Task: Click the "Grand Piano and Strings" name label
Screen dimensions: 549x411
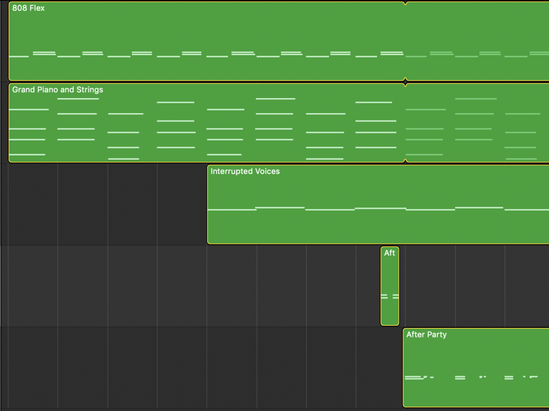Action: (x=57, y=89)
